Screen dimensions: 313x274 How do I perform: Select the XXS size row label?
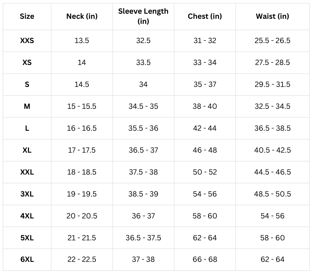[x=27, y=41]
